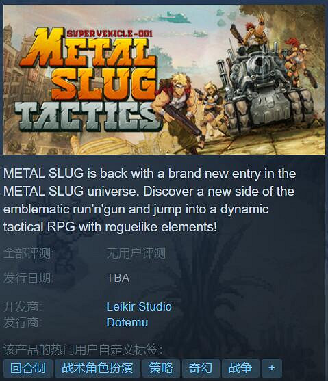Select the 回合制 tag
Screen dimensions: 328x381
tap(28, 367)
